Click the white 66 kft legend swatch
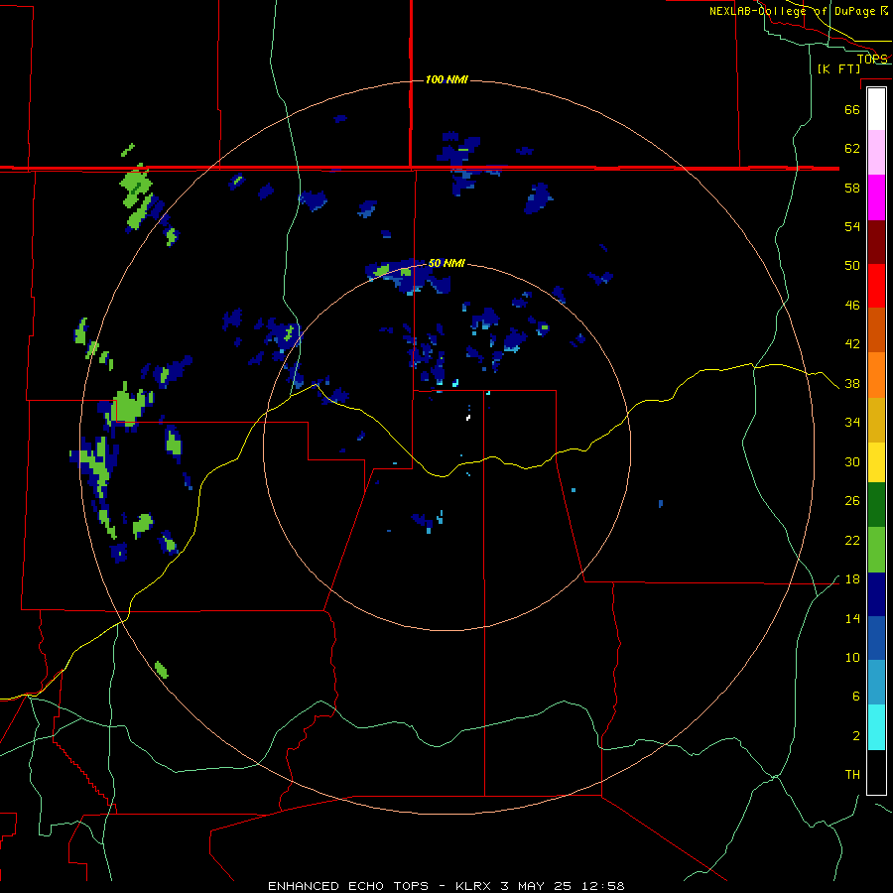Screen dimensions: 893x893 (876, 109)
